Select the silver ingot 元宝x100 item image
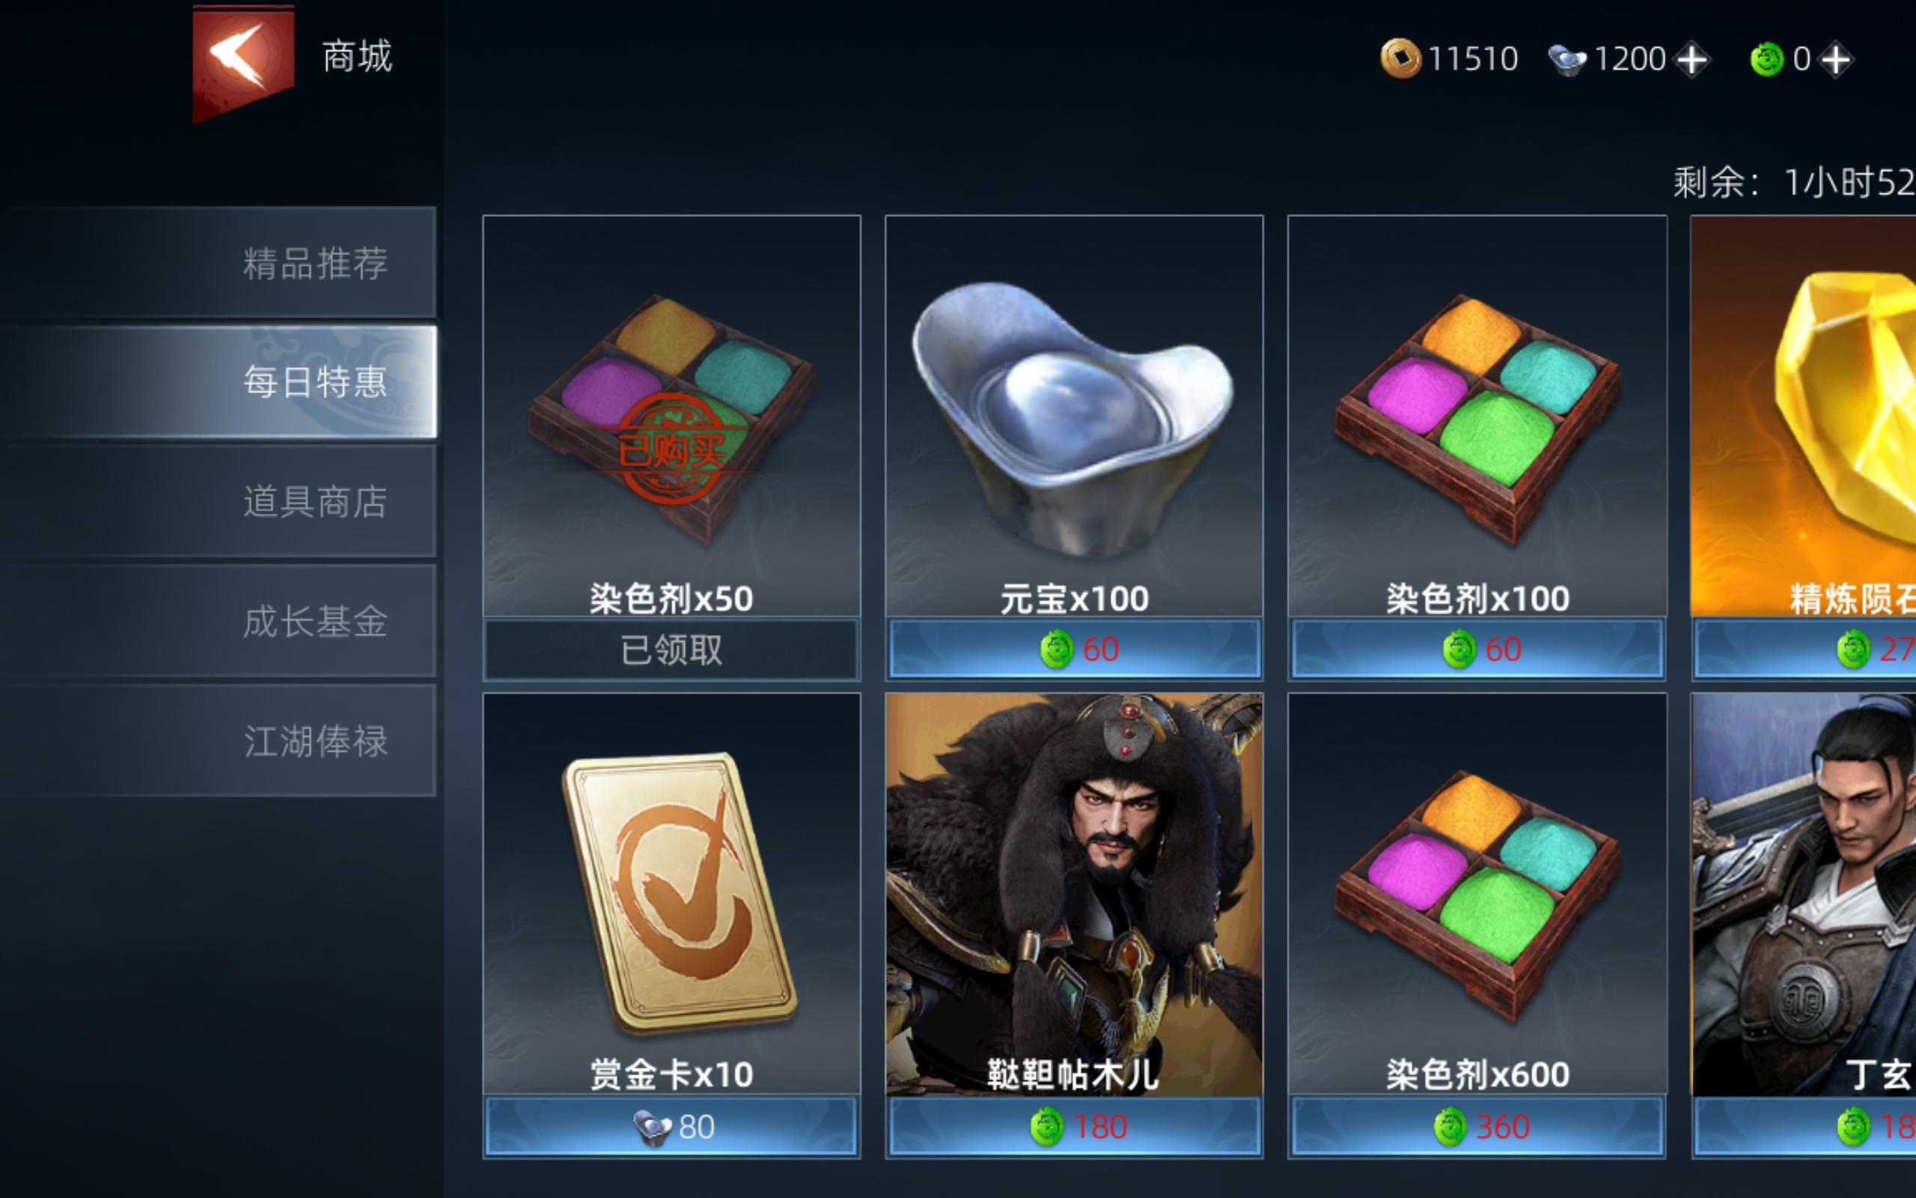The width and height of the screenshot is (1916, 1198). click(x=1073, y=417)
